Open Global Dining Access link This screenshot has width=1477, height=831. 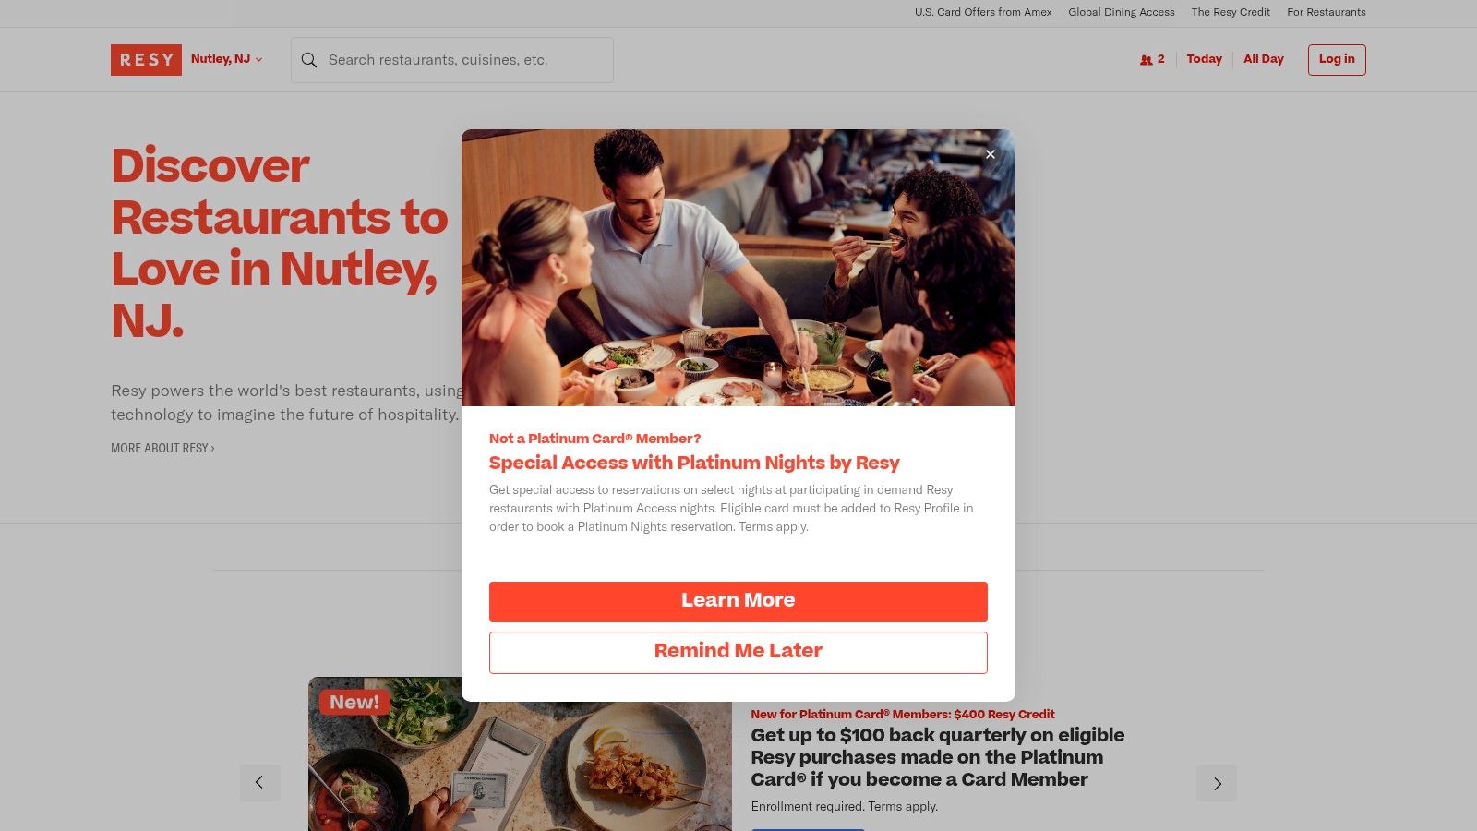click(x=1122, y=12)
